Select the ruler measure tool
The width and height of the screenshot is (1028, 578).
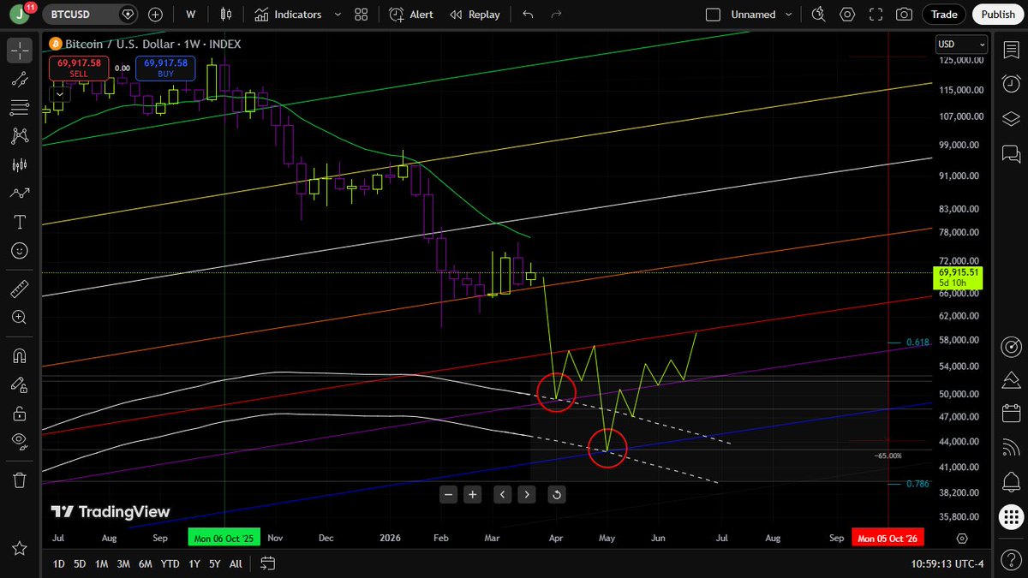(x=20, y=289)
